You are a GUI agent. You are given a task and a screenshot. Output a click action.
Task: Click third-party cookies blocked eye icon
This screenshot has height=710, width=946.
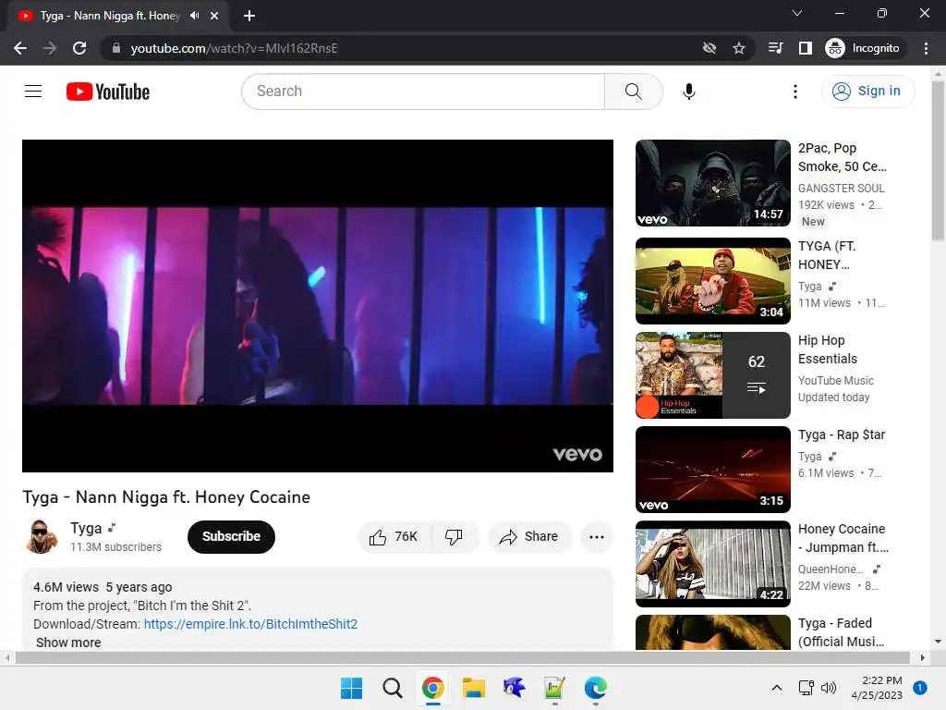click(709, 48)
